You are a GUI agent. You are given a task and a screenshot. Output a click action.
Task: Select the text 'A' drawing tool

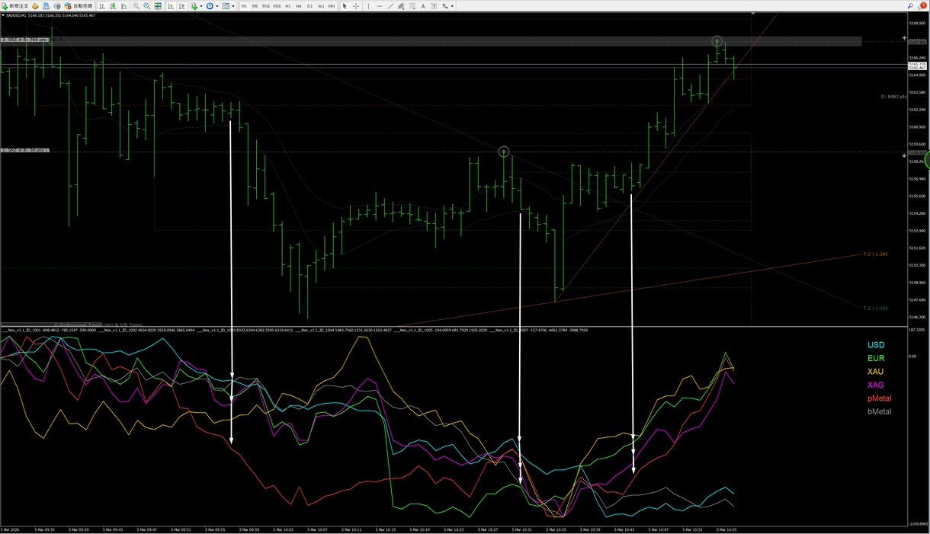(424, 6)
